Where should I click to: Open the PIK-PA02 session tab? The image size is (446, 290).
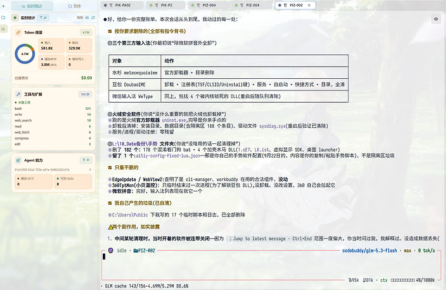[x=122, y=5]
